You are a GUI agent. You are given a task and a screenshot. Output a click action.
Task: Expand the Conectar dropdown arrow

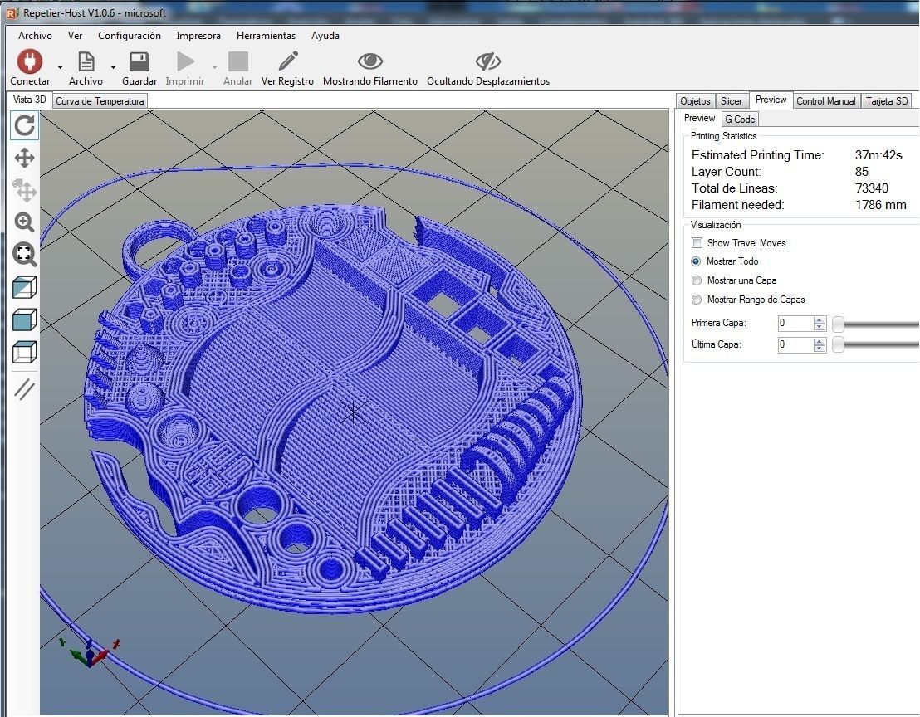pos(60,67)
